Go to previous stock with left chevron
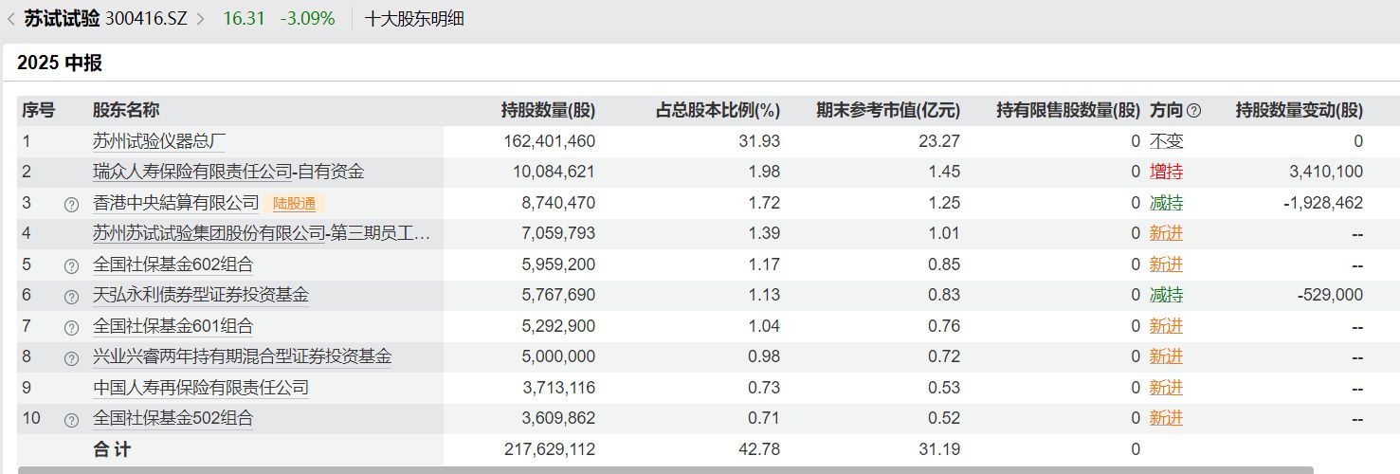Screen dimensions: 1400x474 pyautogui.click(x=10, y=18)
